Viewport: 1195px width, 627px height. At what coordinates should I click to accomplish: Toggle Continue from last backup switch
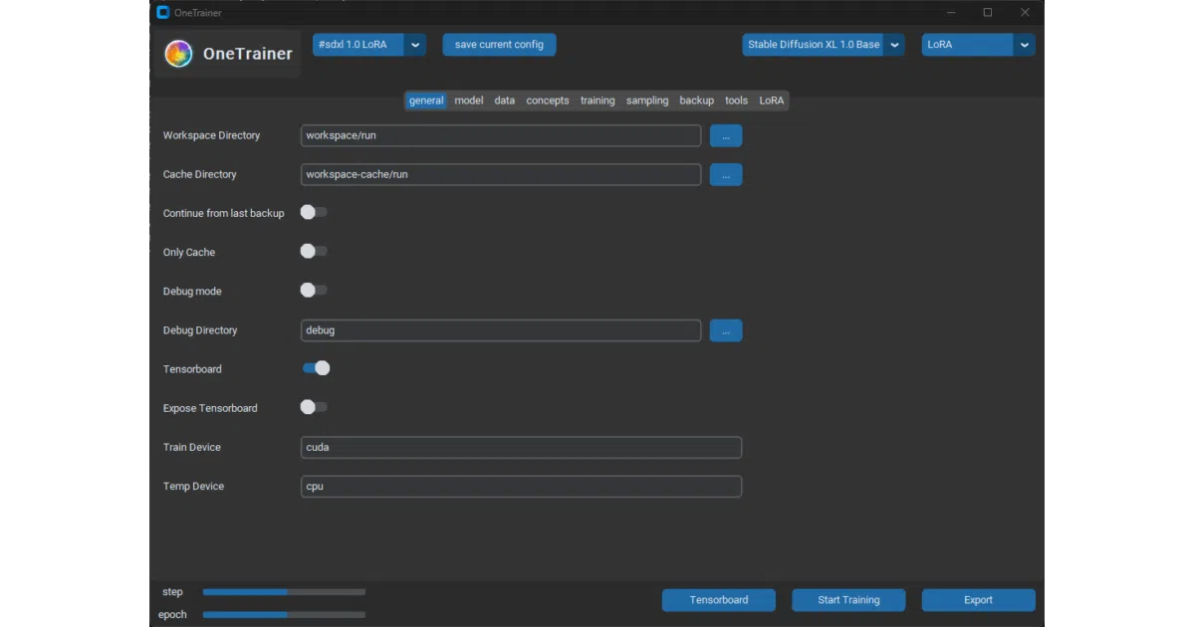pos(314,213)
